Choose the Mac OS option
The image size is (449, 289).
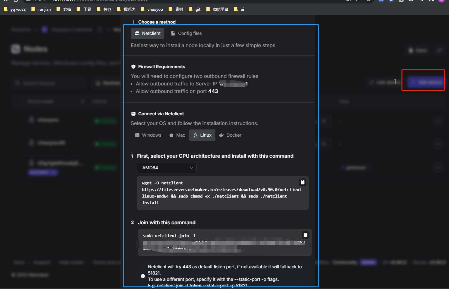(x=177, y=135)
